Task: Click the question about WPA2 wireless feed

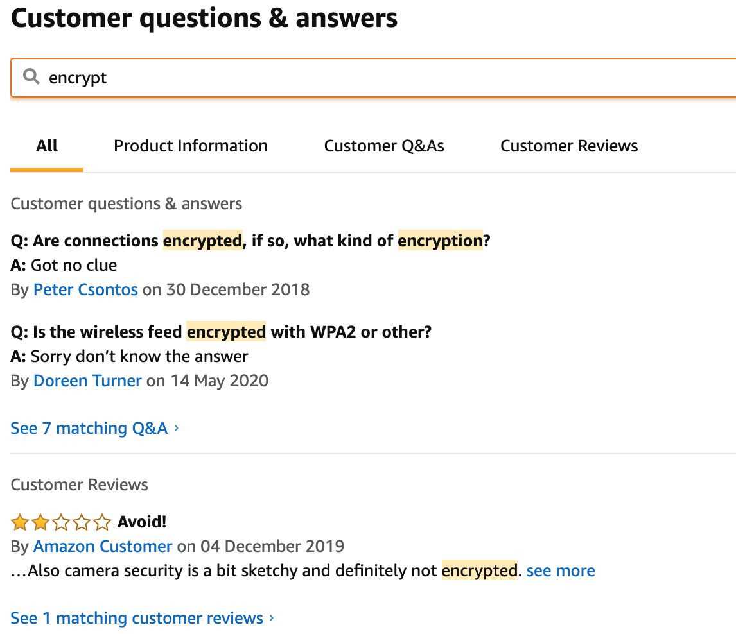Action: pos(222,332)
